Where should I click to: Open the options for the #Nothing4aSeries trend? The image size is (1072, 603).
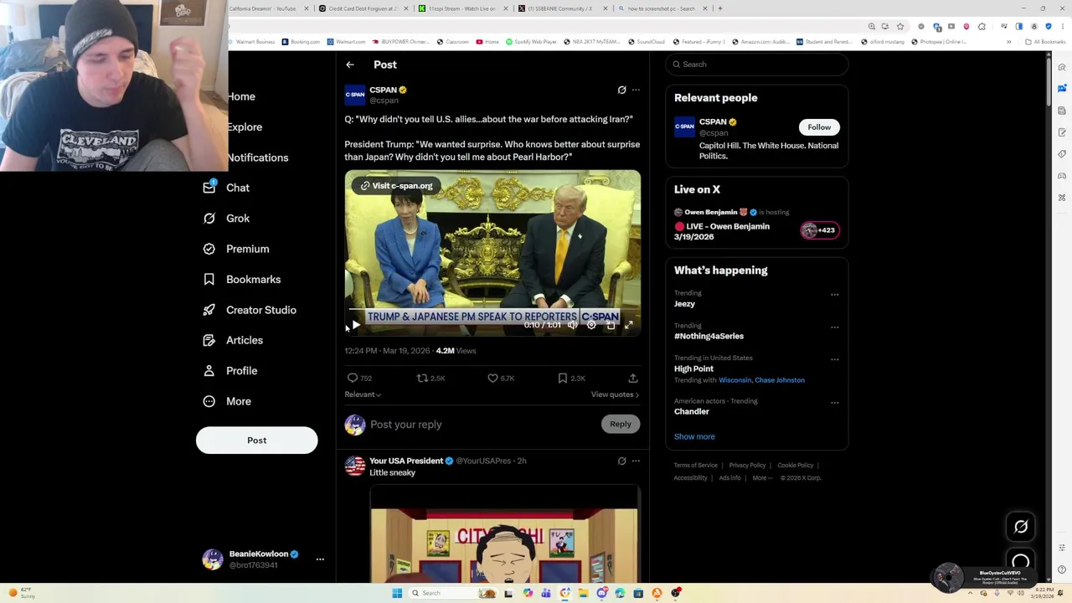point(834,327)
